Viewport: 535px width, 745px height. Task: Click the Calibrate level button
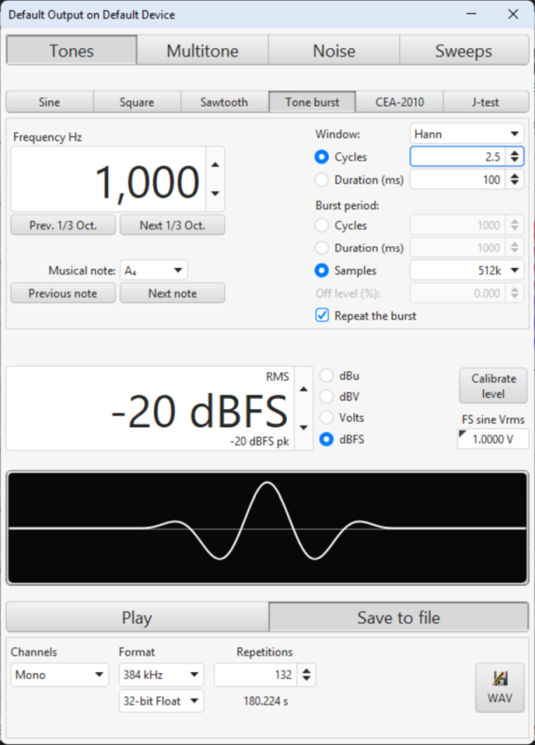coord(493,386)
